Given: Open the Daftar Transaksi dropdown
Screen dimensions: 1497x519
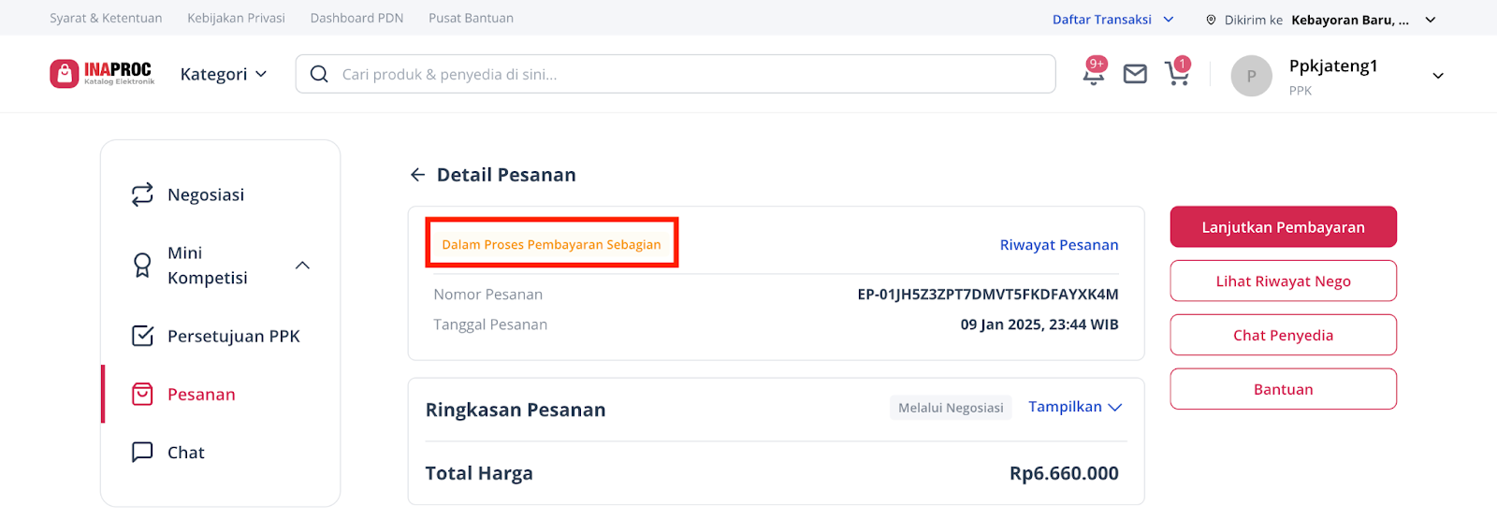Looking at the screenshot, I should tap(1112, 20).
